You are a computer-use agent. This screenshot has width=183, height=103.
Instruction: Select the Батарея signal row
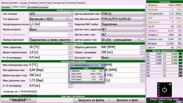coord(164,43)
